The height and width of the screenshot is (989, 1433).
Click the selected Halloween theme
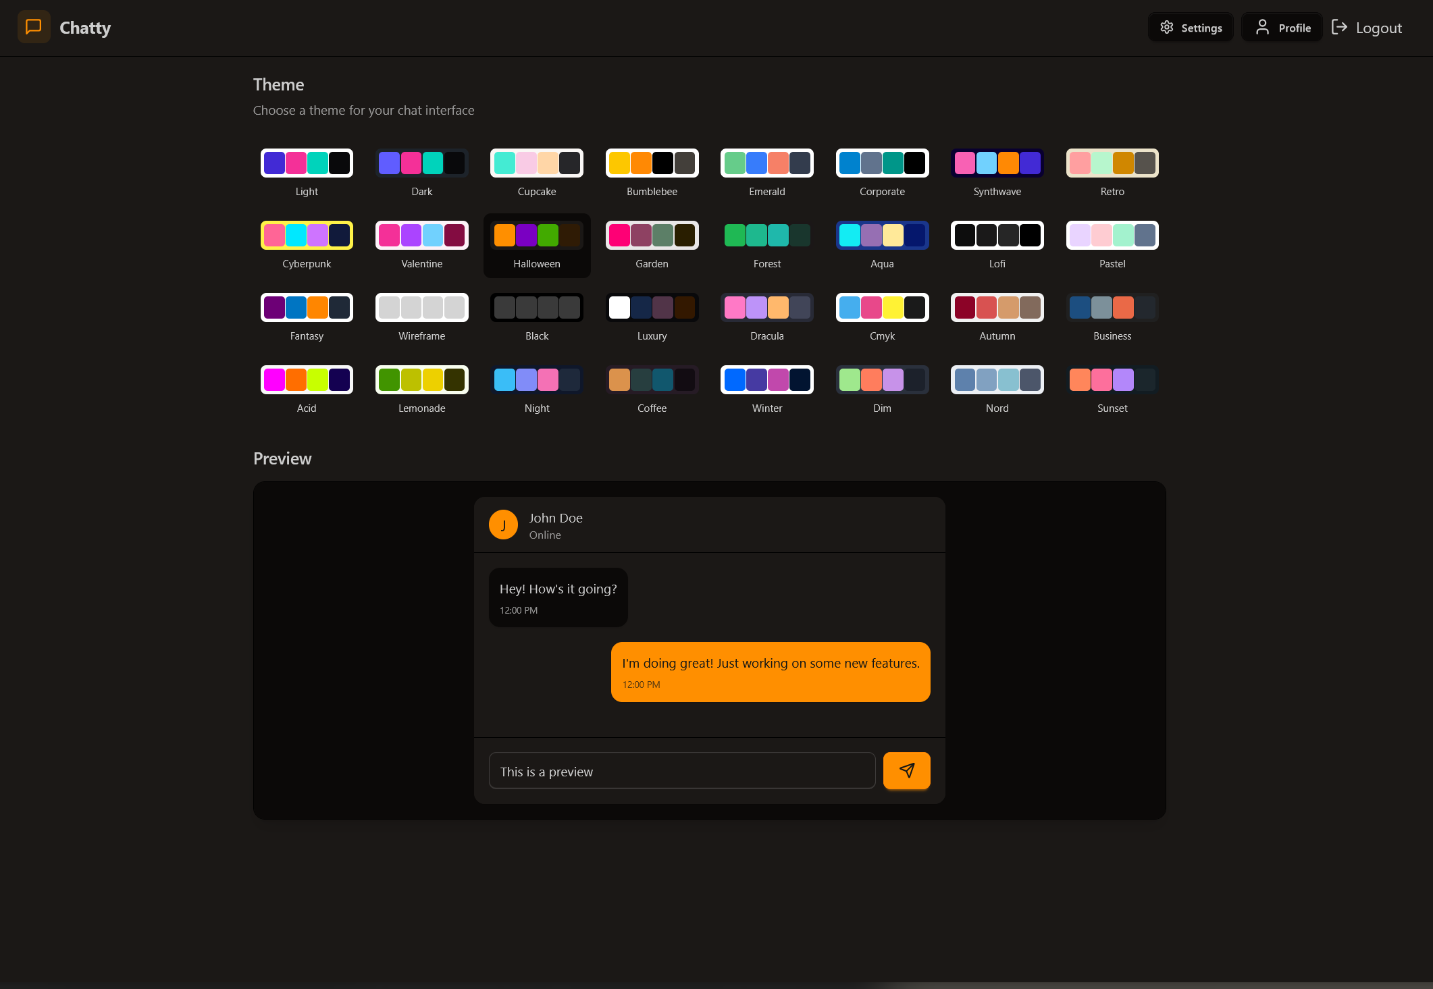pyautogui.click(x=537, y=245)
